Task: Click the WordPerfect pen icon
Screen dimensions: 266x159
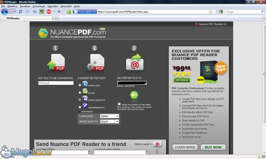Action: [85, 106]
